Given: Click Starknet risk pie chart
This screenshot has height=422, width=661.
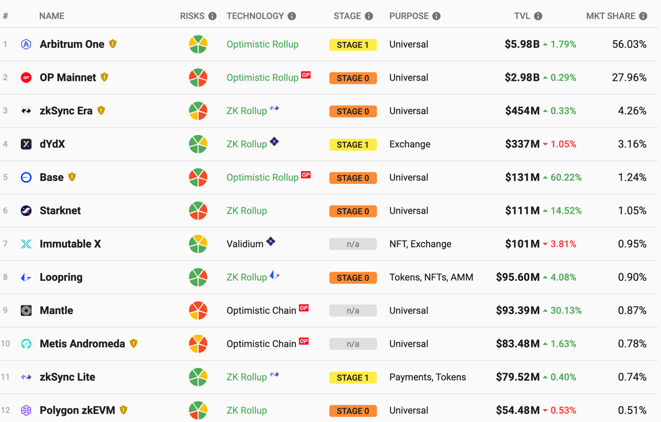Looking at the screenshot, I should pyautogui.click(x=198, y=211).
